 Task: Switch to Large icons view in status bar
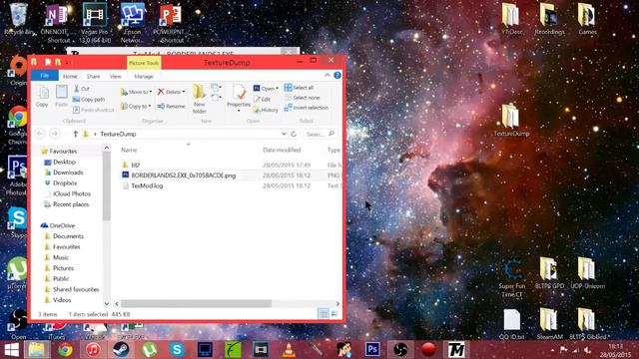click(x=334, y=313)
